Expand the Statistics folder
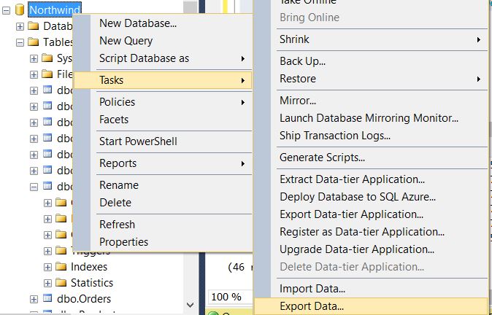Image resolution: width=492 pixels, height=315 pixels. coord(47,283)
